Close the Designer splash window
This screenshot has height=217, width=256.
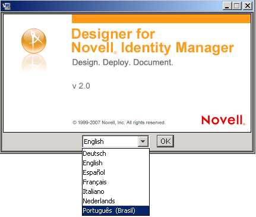[x=248, y=6]
